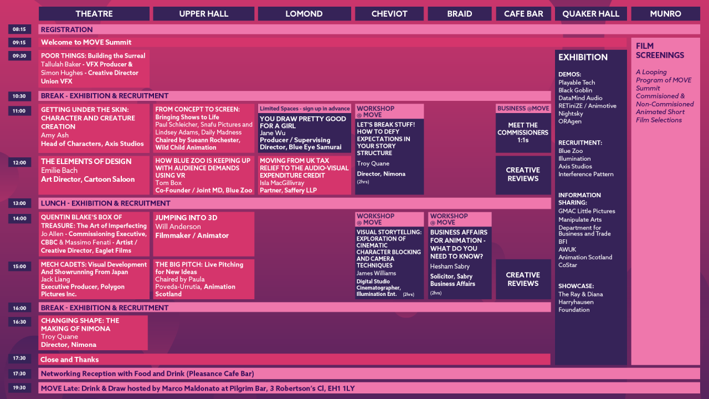Open Let's Break Stuff workshop card
The height and width of the screenshot is (399, 709).
pyautogui.click(x=389, y=157)
